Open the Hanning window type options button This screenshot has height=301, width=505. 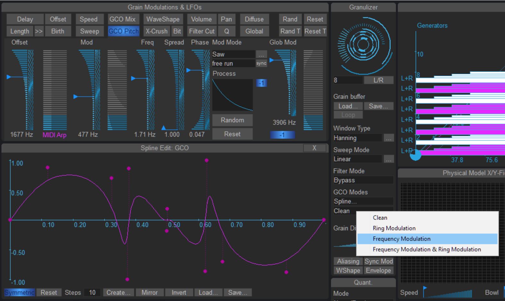(388, 138)
